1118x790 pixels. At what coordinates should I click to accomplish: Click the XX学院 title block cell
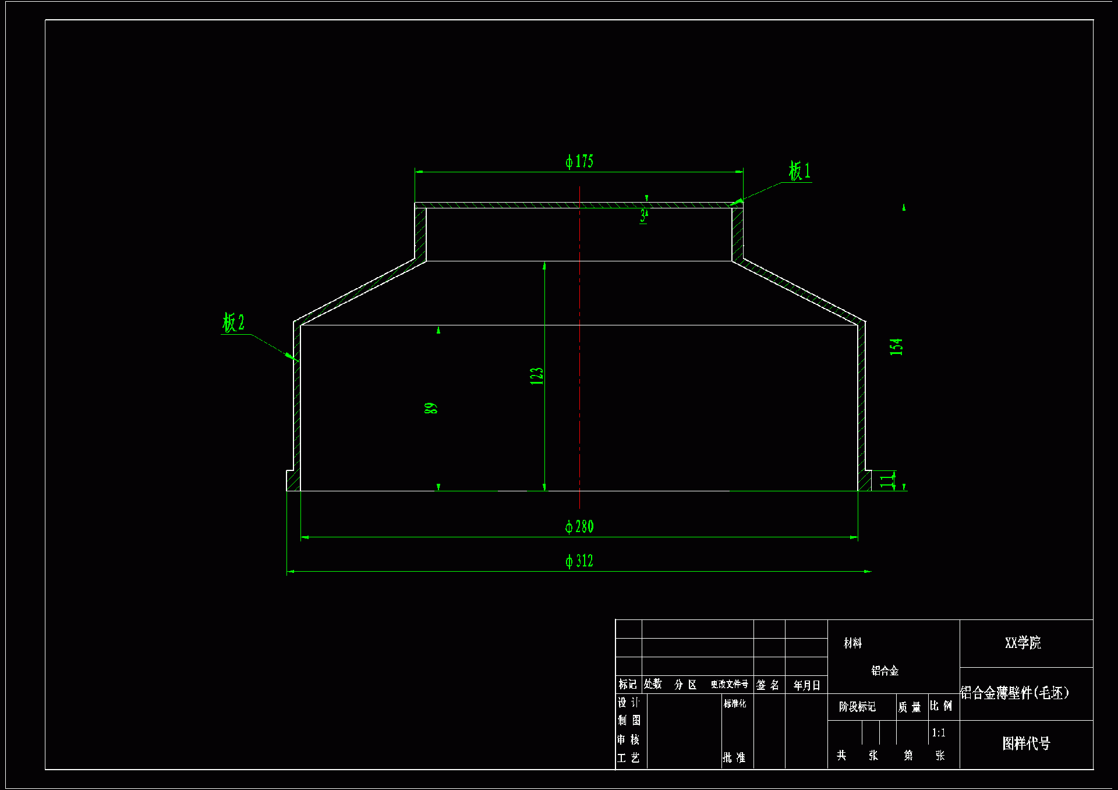pos(1023,643)
